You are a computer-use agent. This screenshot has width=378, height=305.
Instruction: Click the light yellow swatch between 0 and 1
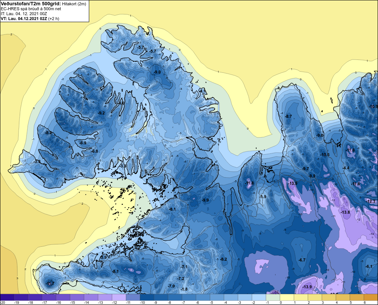[287, 297]
